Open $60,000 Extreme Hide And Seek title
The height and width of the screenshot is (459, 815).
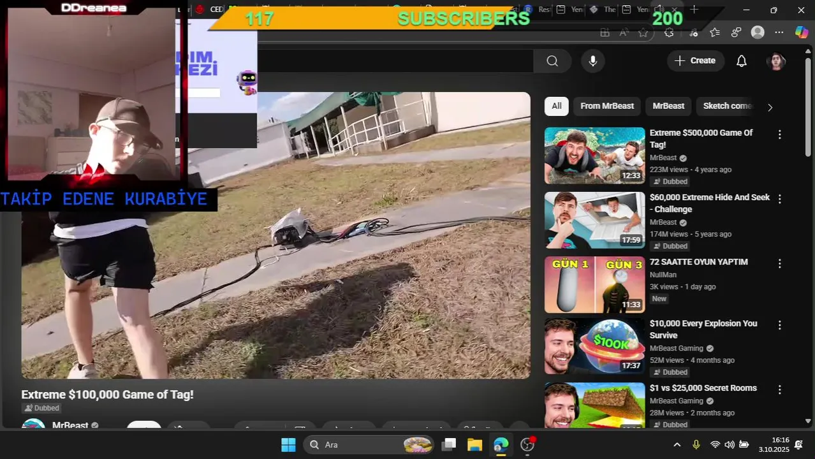point(709,203)
